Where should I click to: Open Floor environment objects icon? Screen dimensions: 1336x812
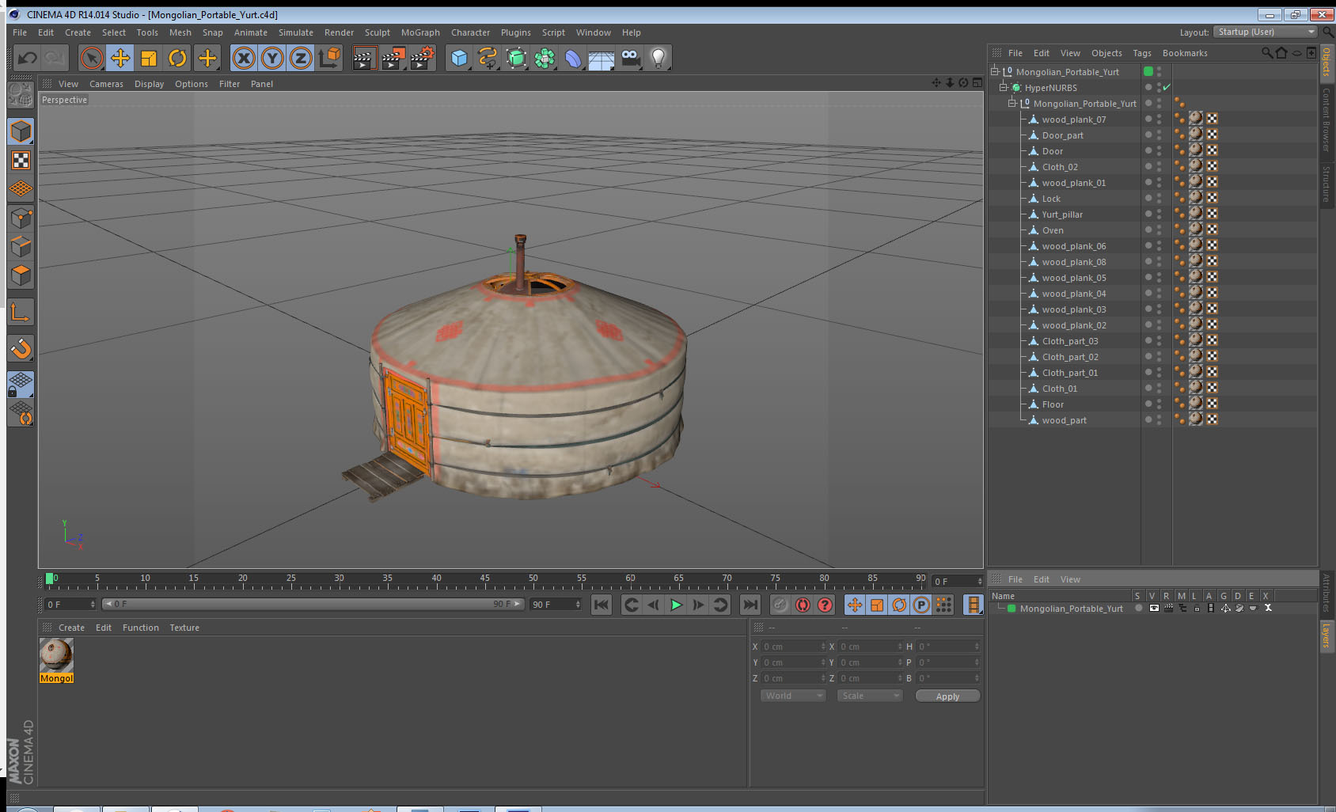602,58
